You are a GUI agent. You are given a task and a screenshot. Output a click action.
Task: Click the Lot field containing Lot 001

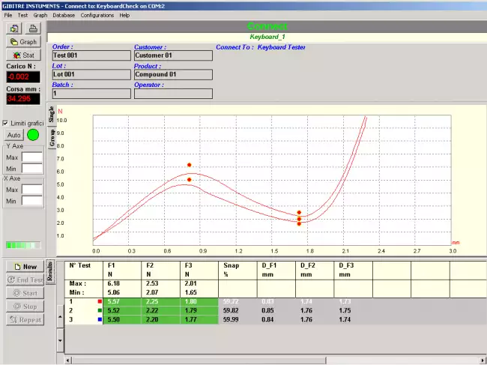91,74
